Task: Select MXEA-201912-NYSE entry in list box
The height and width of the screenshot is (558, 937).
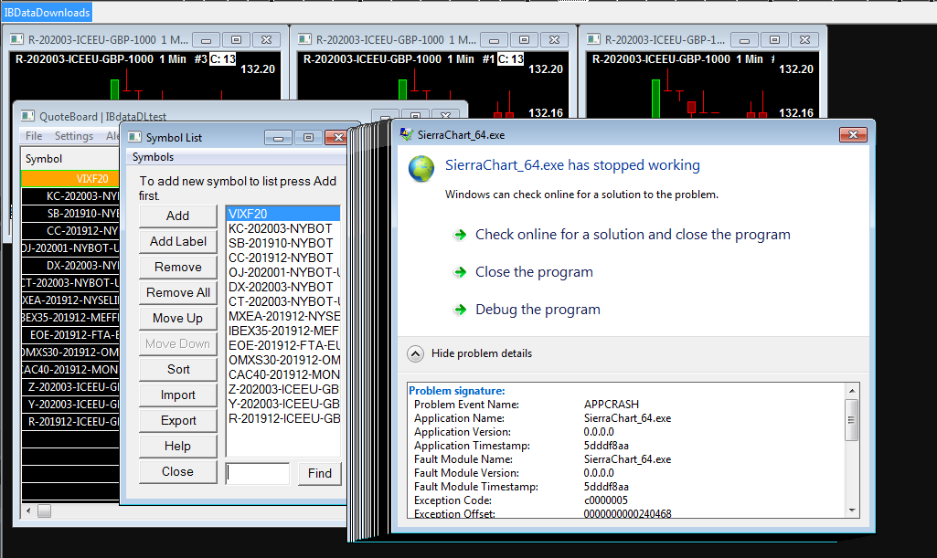Action: click(x=283, y=316)
